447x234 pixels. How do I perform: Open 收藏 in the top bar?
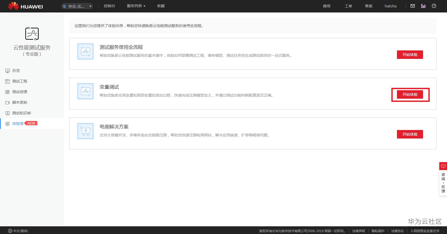coord(161,6)
